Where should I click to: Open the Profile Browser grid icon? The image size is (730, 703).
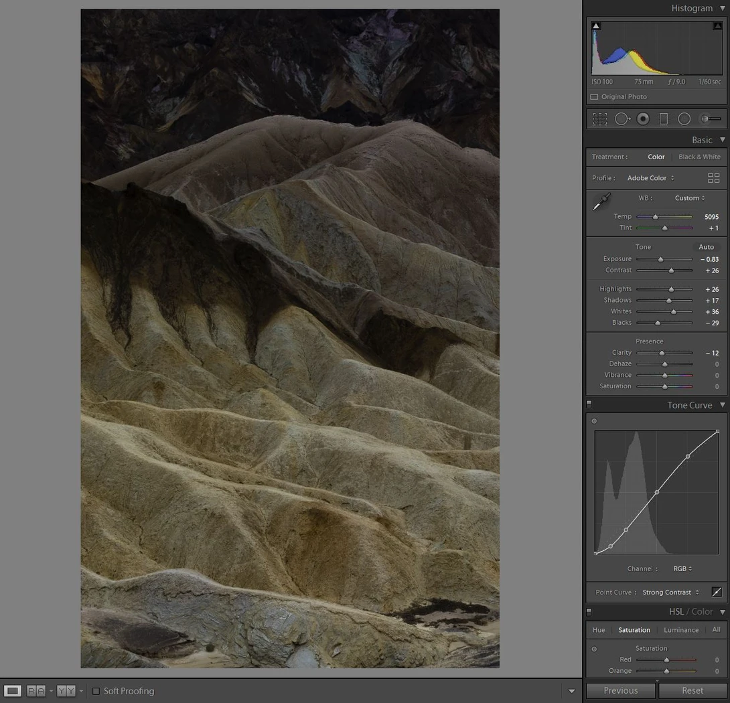(x=713, y=178)
